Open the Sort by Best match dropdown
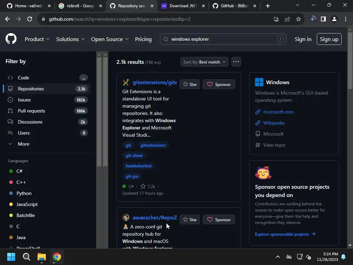Screen dimensions: 353x265 204,62
